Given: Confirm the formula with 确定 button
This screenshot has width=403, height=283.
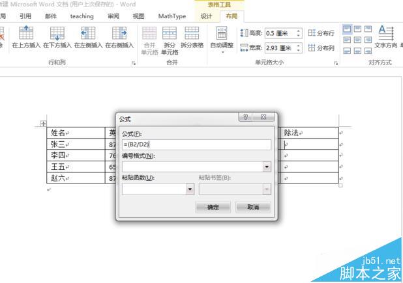Looking at the screenshot, I should (213, 207).
